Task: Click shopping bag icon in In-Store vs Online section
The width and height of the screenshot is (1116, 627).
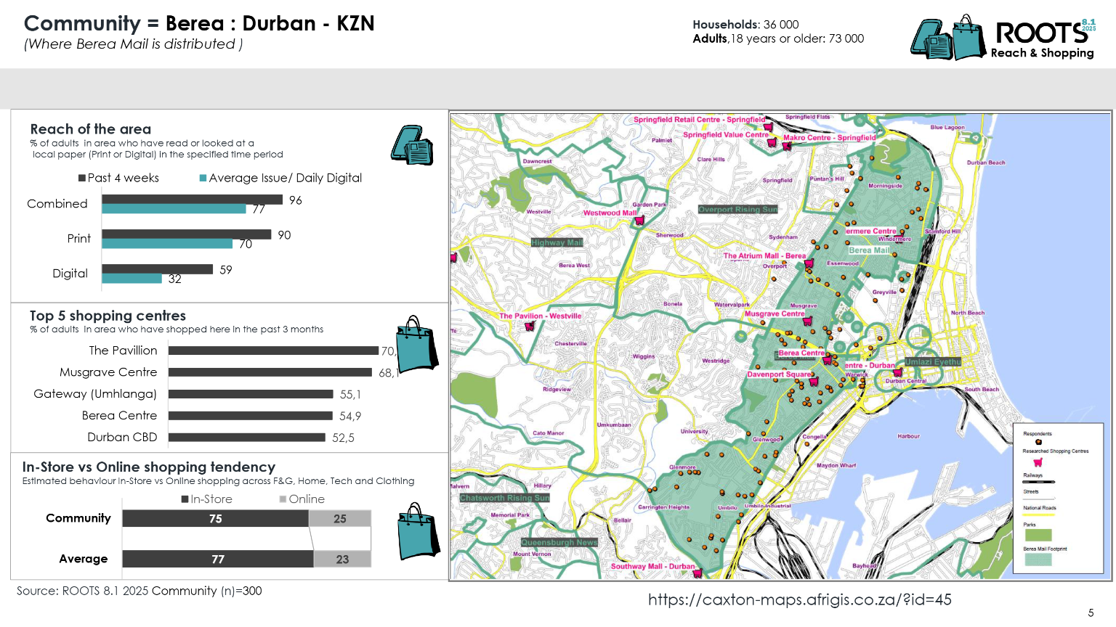Action: 418,531
